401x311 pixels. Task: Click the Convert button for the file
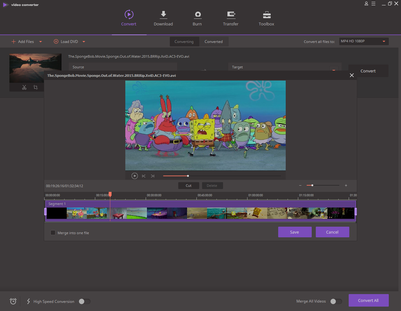[x=368, y=71]
